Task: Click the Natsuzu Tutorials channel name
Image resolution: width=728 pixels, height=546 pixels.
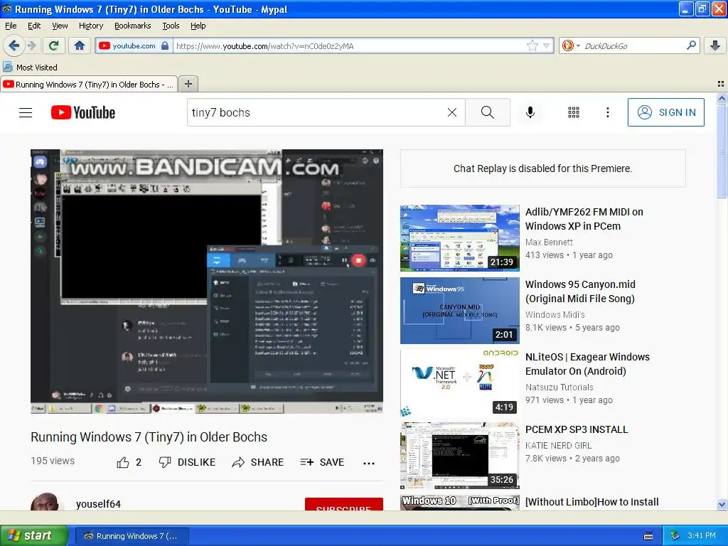Action: pos(560,387)
